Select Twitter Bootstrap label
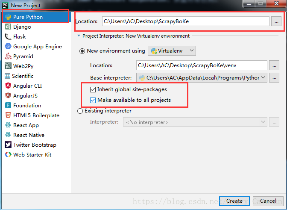 pos(35,145)
